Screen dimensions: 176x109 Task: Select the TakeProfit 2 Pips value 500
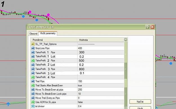pos(81,61)
